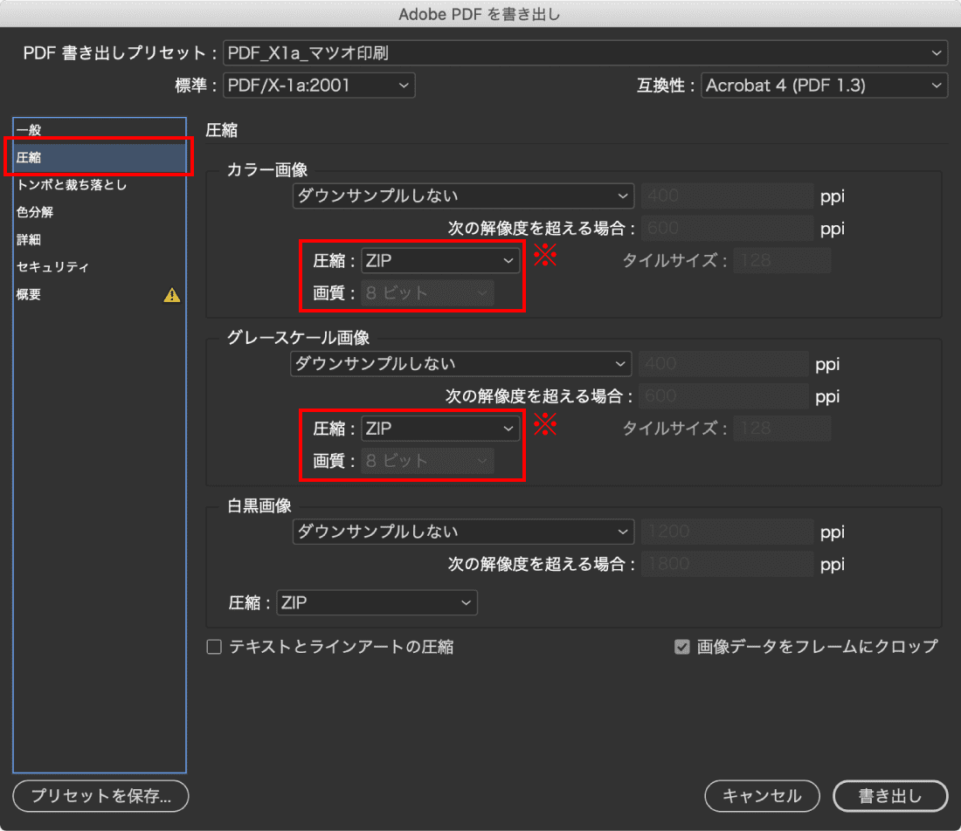Open 白黒画像 圧縮 ZIP dropdown

[377, 602]
